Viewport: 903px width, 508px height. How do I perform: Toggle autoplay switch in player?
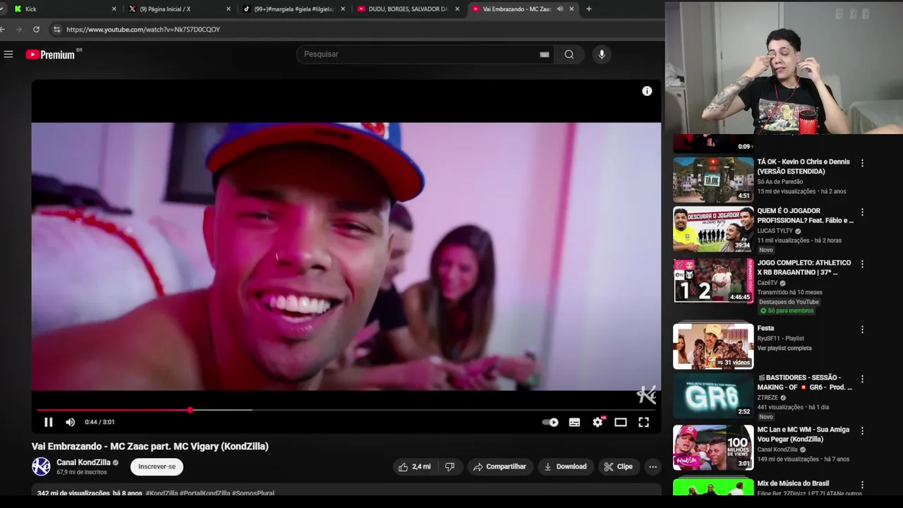[550, 422]
